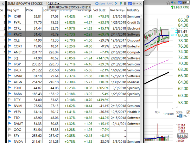Select the ANET symbol row
The image size is (190, 143).
click(x=73, y=52)
